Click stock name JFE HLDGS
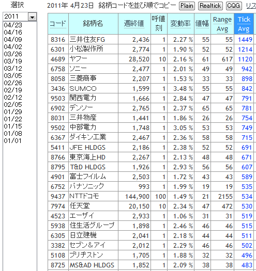The height and width of the screenshot is (271, 256). coord(87,148)
